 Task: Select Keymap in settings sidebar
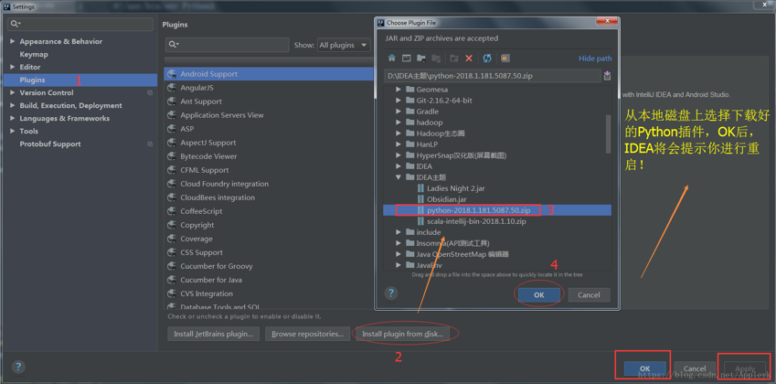tap(34, 55)
